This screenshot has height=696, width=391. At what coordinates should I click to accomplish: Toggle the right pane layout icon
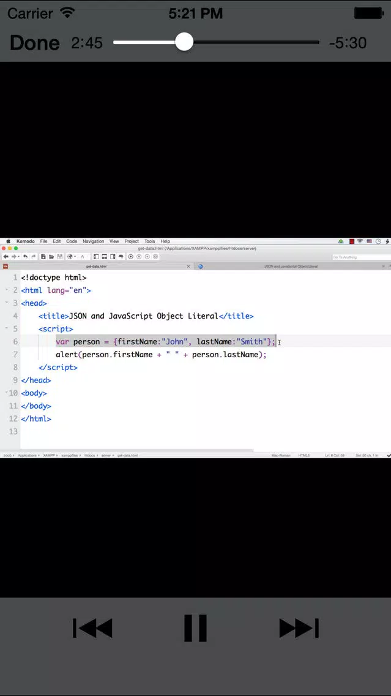(113, 257)
